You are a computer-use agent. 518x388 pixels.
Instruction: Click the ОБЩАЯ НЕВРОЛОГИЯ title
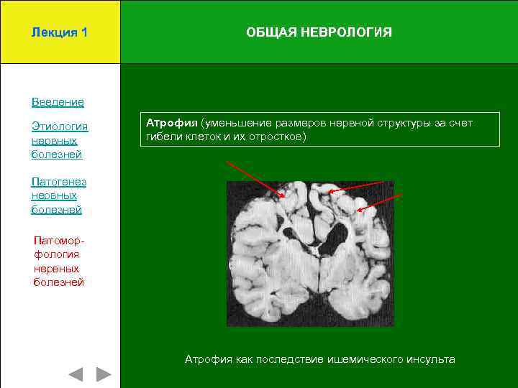click(x=319, y=32)
